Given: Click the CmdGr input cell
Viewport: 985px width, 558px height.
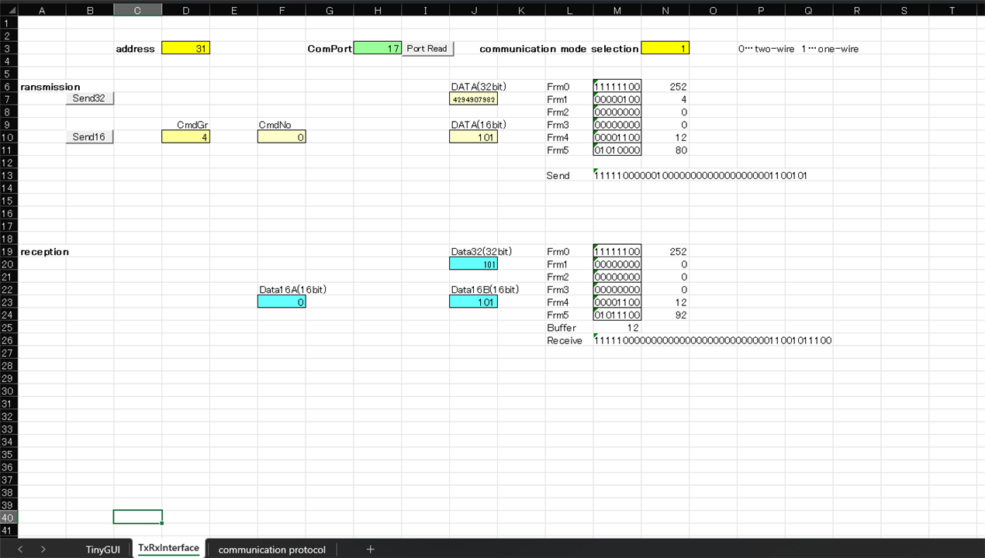Looking at the screenshot, I should [185, 137].
